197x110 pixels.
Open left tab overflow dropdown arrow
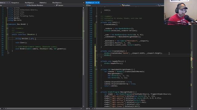84,3
